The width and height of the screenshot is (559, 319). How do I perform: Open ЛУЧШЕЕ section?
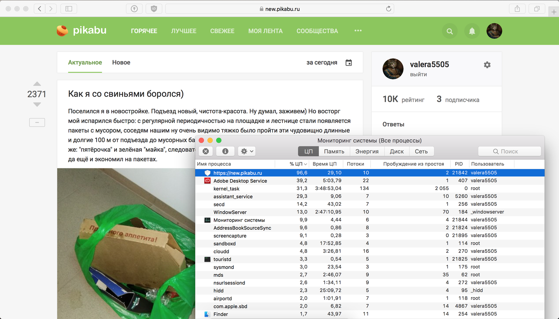point(184,31)
